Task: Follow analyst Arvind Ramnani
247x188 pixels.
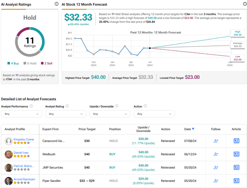Action: [x=216, y=181]
